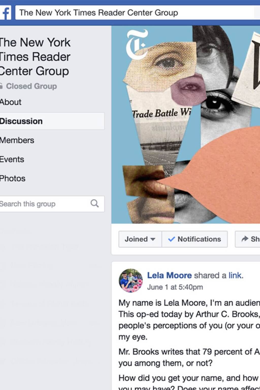The image size is (260, 390).
Task: Focus the 'Search this group' field
Action: (x=43, y=204)
